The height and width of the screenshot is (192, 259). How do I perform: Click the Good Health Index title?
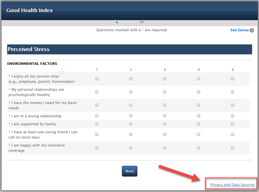pyautogui.click(x=30, y=10)
